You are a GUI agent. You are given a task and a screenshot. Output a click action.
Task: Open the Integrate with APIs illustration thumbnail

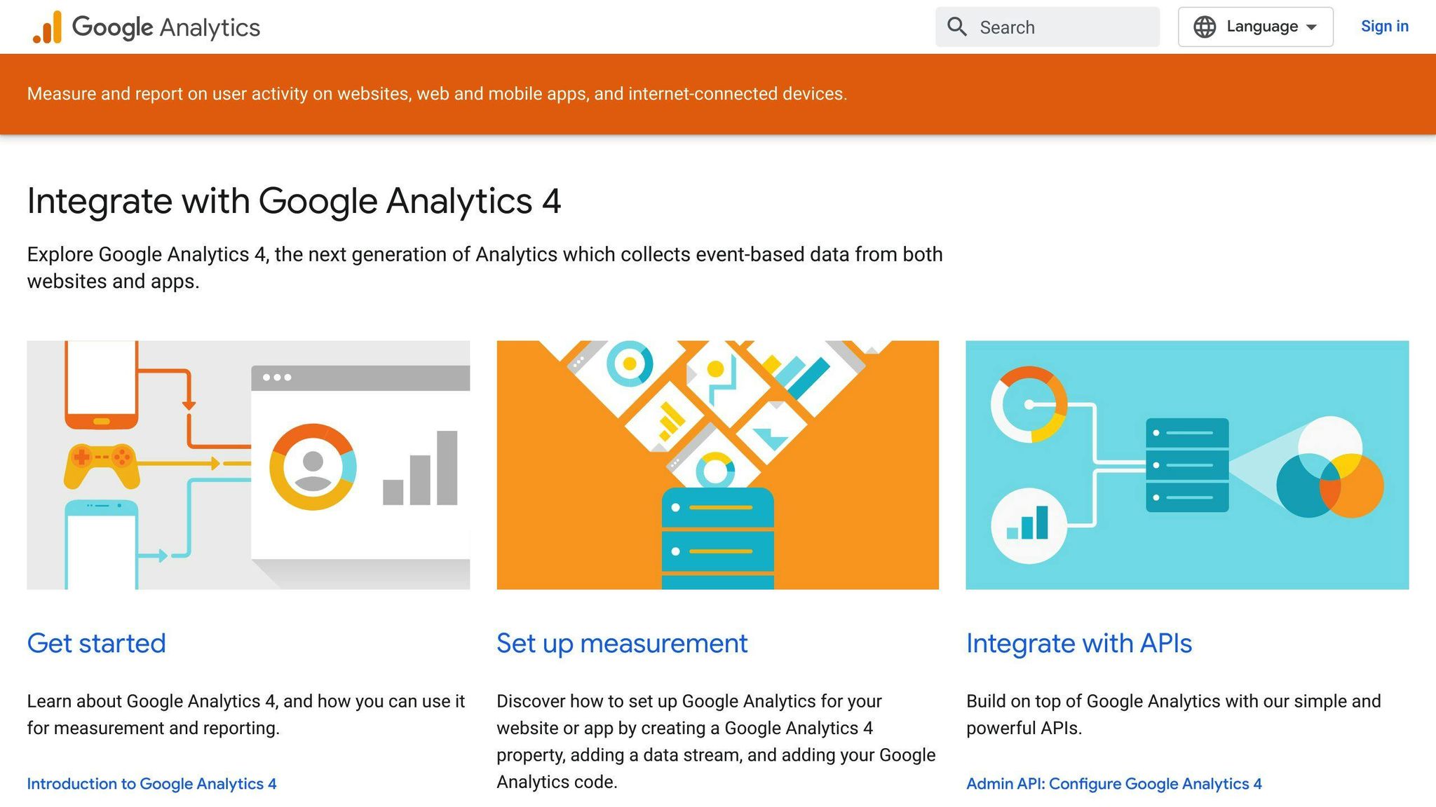click(1187, 465)
